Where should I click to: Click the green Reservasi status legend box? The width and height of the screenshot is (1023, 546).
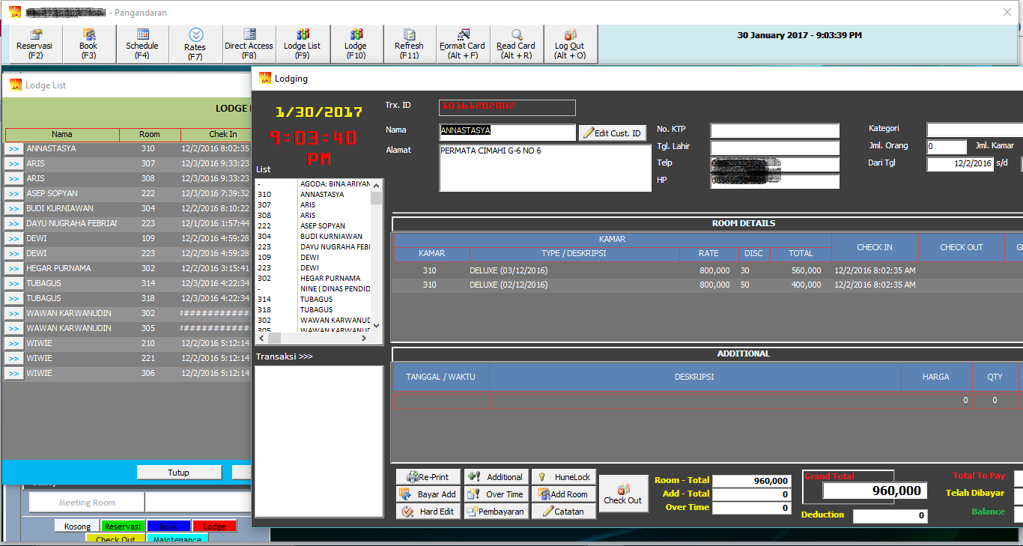(123, 527)
